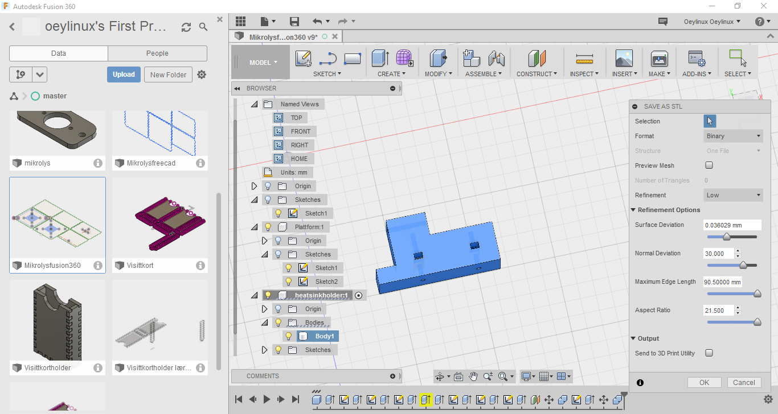Click the Orbit navigation icon

[439, 376]
